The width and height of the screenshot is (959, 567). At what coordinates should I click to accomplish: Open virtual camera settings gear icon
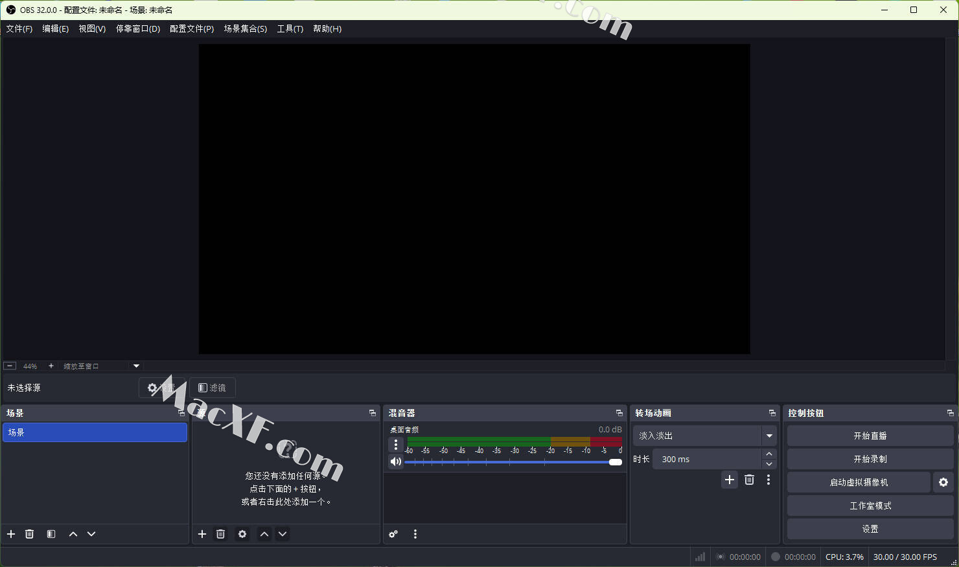943,482
